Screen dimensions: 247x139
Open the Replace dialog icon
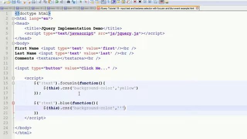[x=74, y=2]
